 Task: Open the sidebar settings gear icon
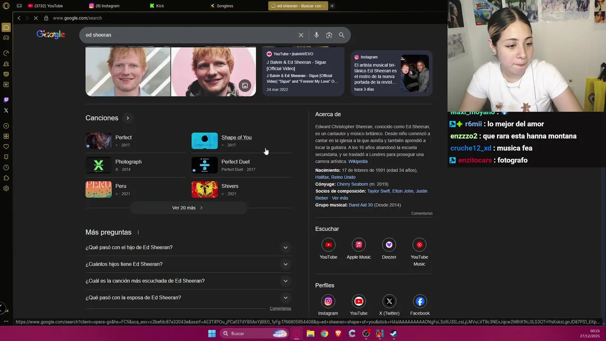(x=6, y=188)
